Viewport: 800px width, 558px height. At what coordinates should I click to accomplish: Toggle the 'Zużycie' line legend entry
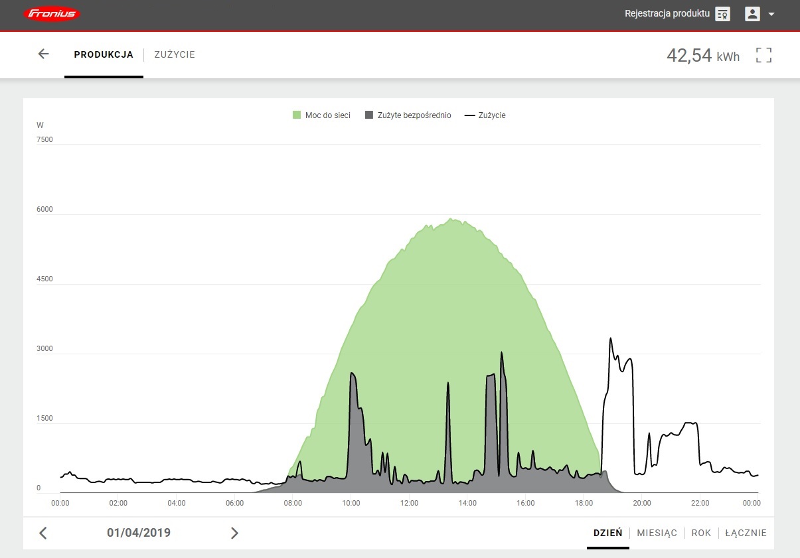485,115
